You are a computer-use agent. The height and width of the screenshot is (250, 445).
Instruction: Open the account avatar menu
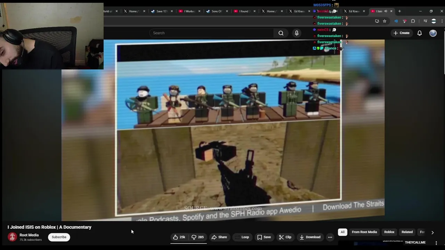pyautogui.click(x=433, y=33)
